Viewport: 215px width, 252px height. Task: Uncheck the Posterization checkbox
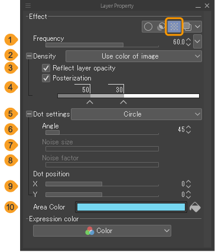(x=46, y=78)
